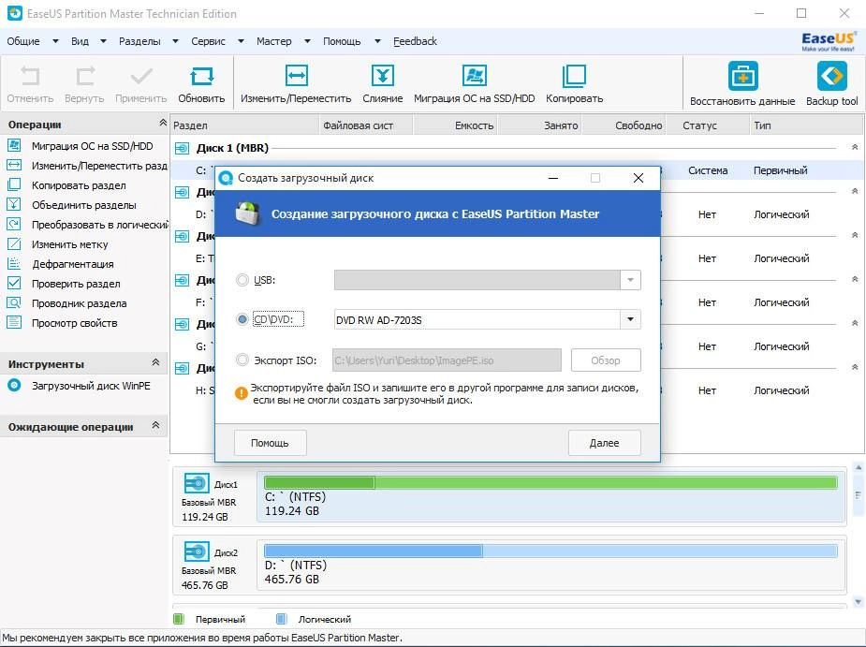Select Копировать раздел operation
The width and height of the screenshot is (866, 647).
tap(79, 185)
